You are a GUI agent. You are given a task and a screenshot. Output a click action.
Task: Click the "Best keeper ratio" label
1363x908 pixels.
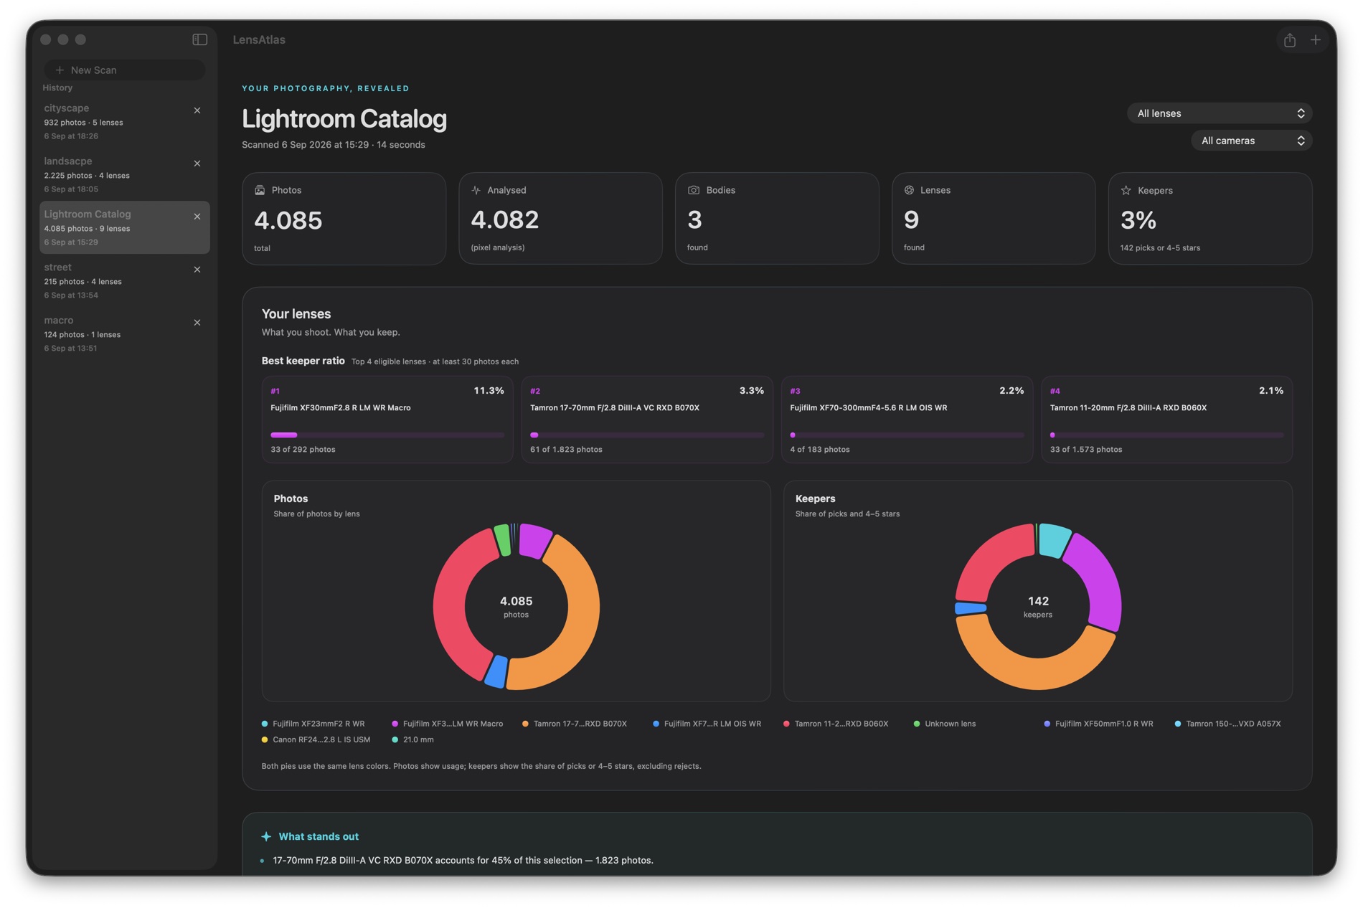(x=303, y=361)
